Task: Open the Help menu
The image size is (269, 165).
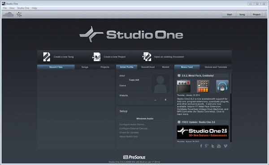Action: [x=35, y=8]
